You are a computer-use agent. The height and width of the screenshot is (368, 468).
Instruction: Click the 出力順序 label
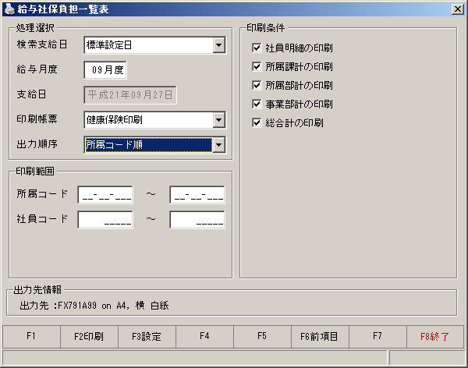click(x=37, y=144)
